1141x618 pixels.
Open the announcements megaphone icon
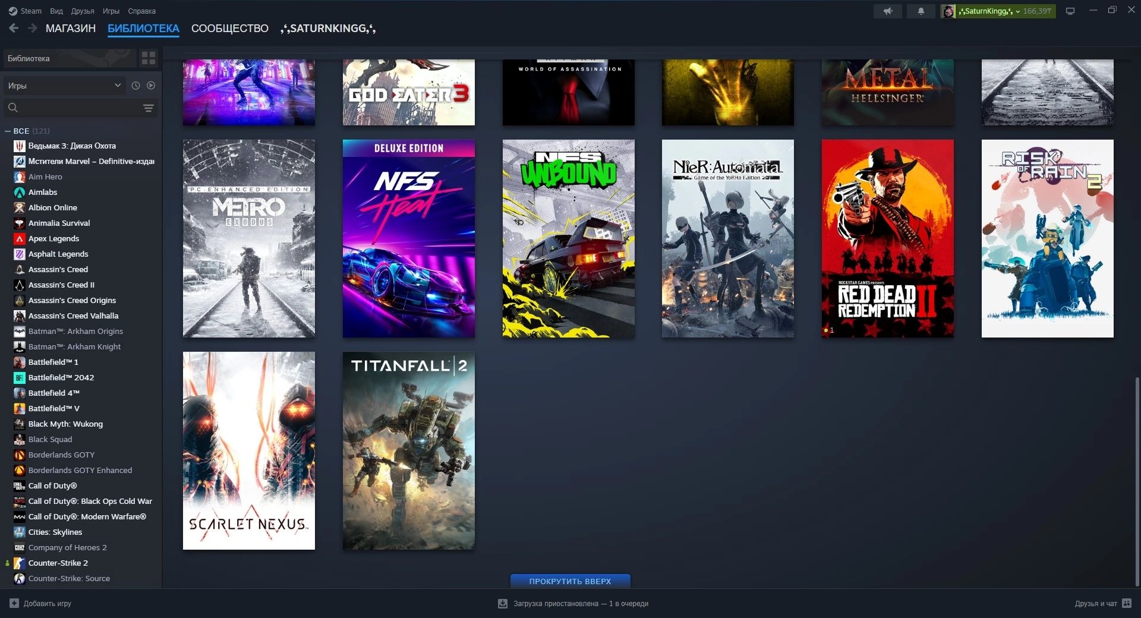pos(888,11)
